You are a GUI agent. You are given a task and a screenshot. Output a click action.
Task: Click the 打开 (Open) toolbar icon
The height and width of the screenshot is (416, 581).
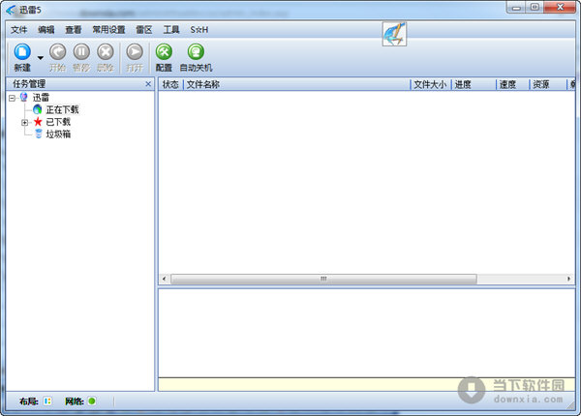point(135,52)
